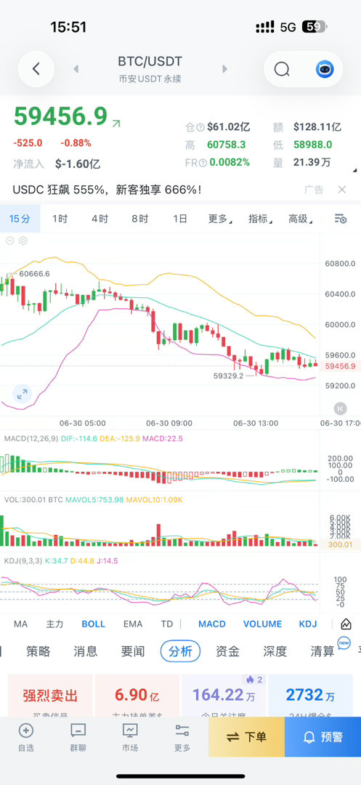
Task: Tap the 59456.9 current price
Action: (60, 116)
